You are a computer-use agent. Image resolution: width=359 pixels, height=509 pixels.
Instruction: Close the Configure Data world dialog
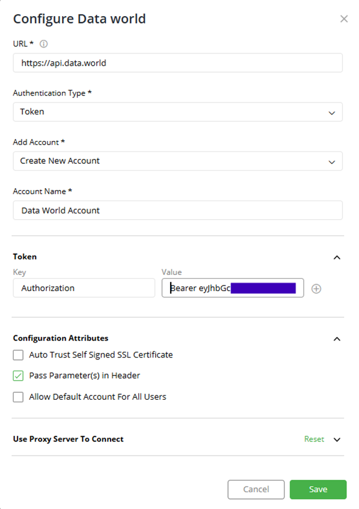click(x=343, y=19)
